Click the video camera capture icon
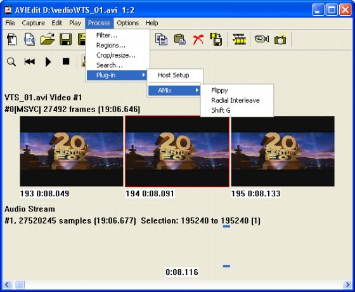This screenshot has height=292, width=355. [261, 39]
